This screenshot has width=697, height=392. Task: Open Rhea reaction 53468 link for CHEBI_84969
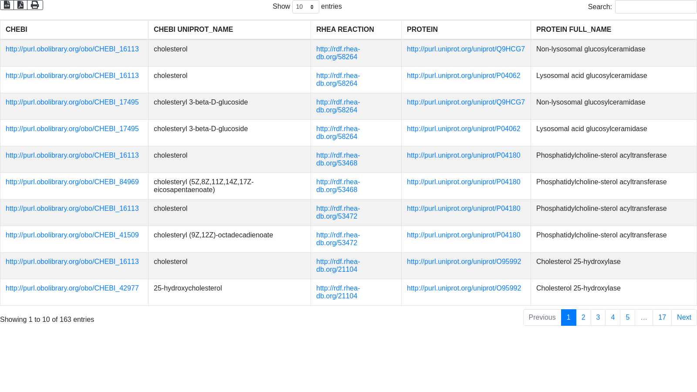[337, 186]
